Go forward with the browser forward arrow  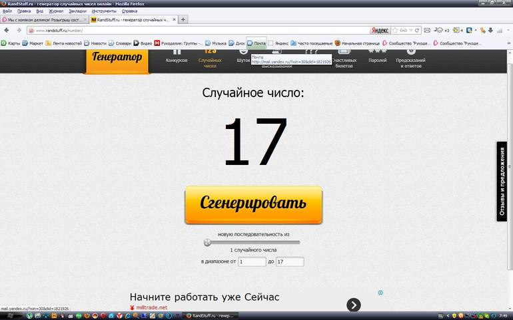point(19,31)
